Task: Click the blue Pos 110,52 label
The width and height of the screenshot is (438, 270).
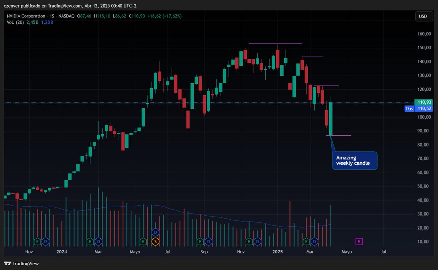Action: pos(418,109)
